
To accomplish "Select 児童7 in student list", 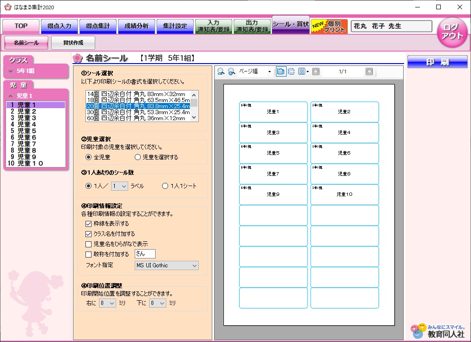I will click(36, 144).
